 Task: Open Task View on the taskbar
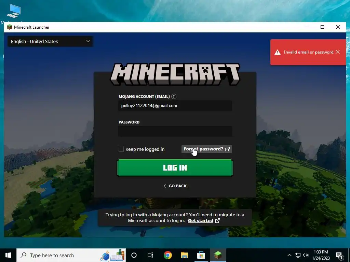(150, 255)
